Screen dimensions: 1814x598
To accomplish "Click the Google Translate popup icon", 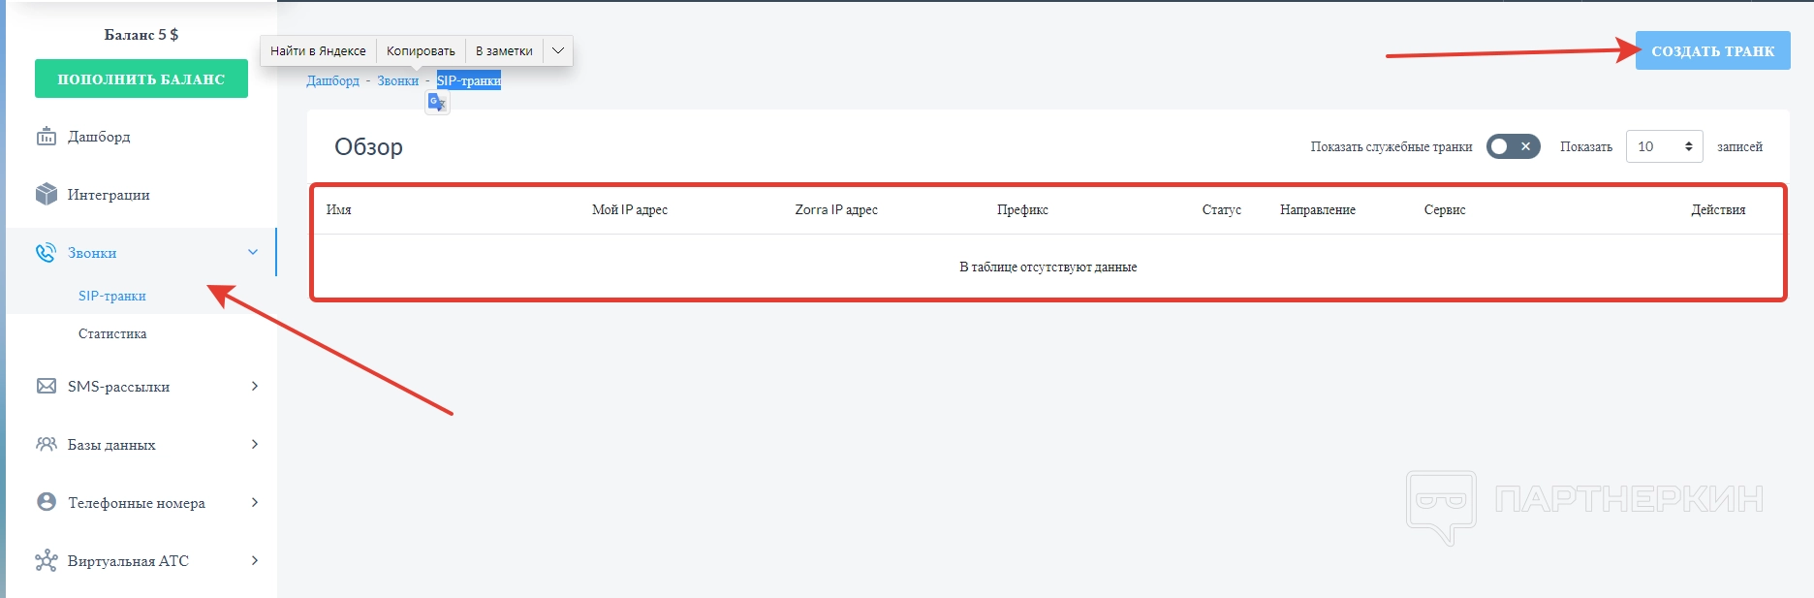I will 437,103.
